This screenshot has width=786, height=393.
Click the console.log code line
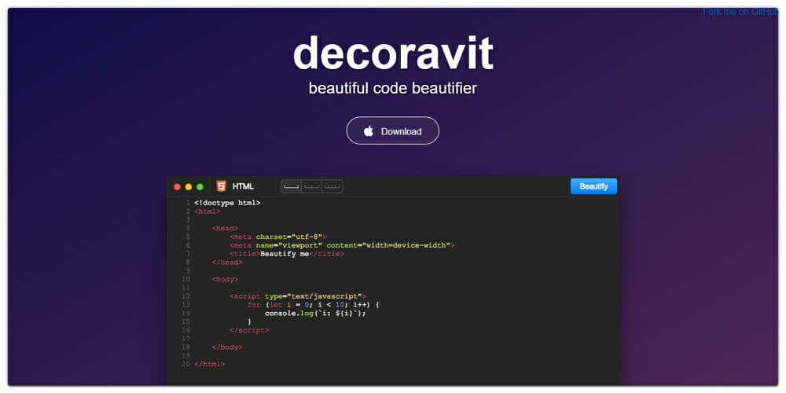coord(316,314)
